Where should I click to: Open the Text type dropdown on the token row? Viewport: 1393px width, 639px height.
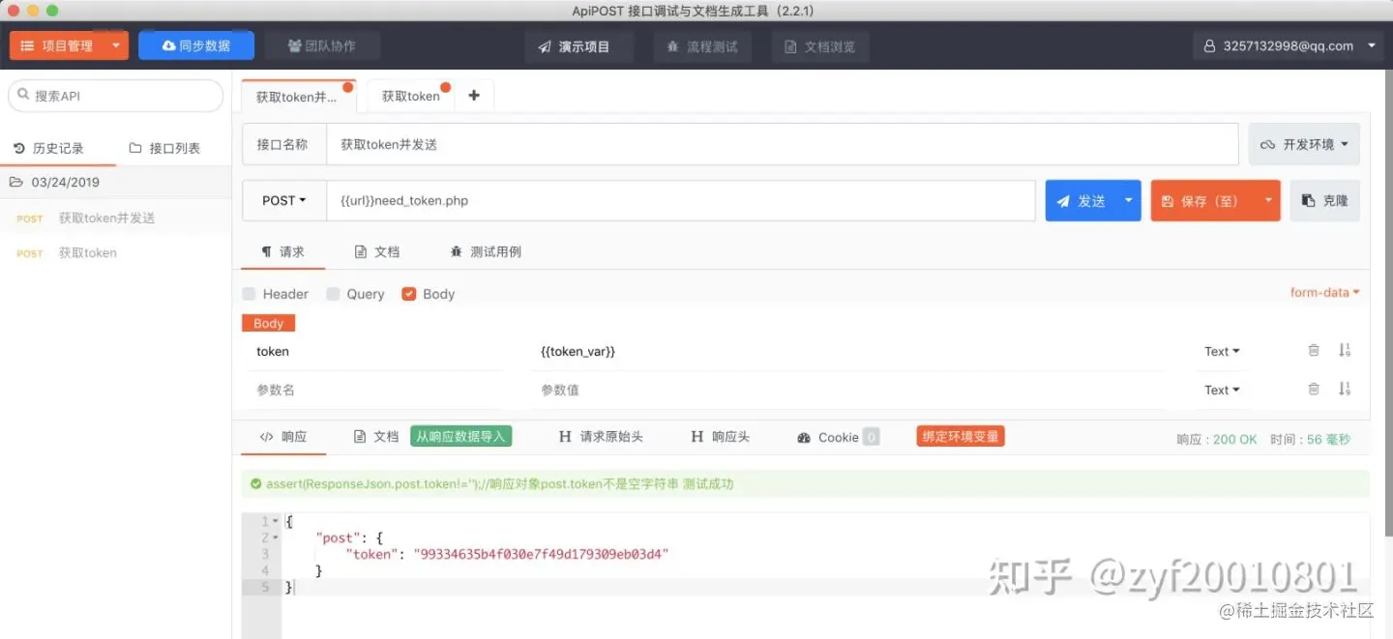pos(1222,351)
